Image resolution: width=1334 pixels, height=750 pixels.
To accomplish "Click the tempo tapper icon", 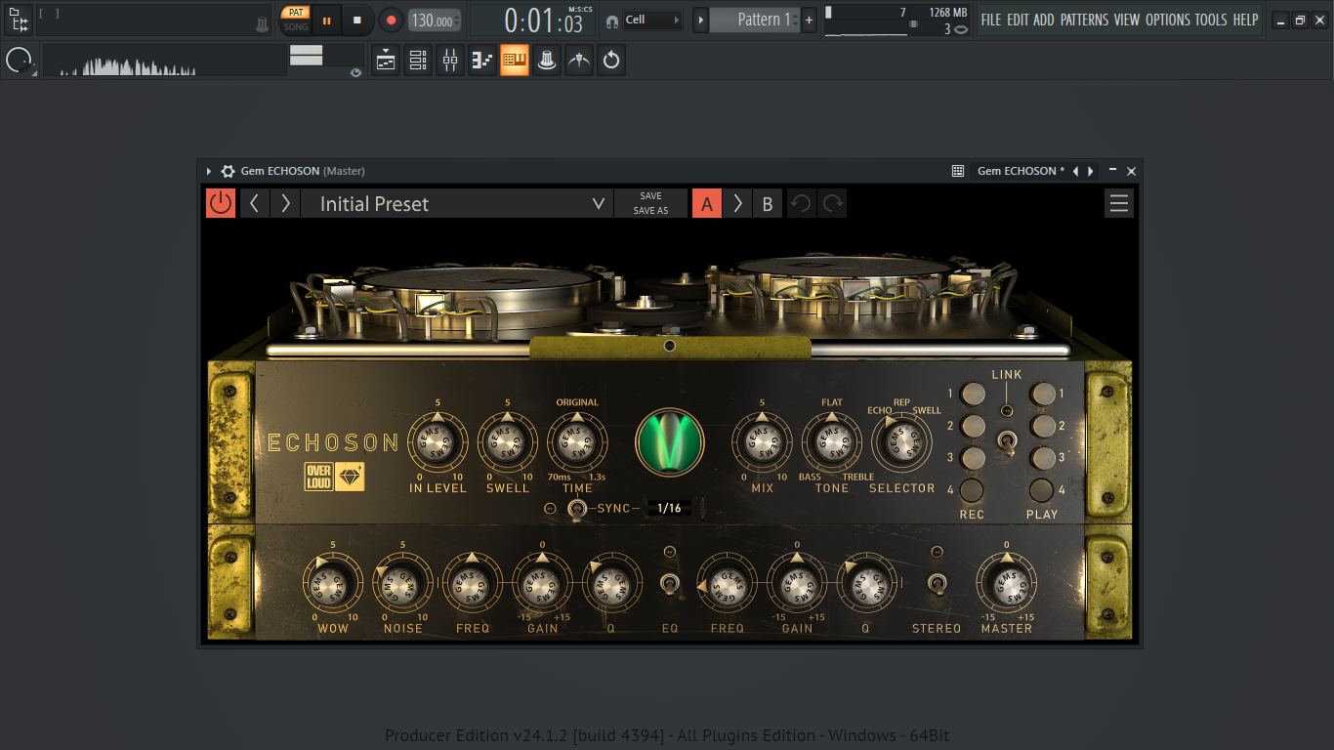I will pyautogui.click(x=580, y=61).
